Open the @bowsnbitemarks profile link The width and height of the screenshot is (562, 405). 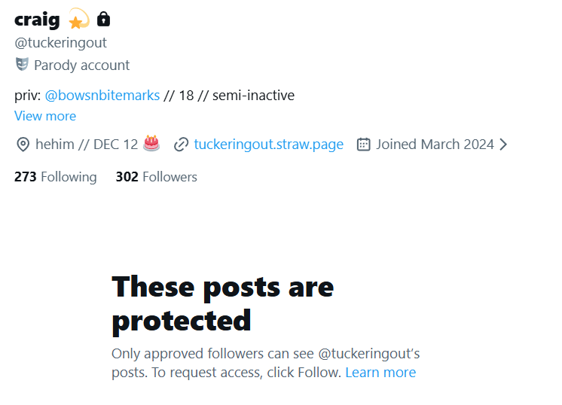(x=102, y=96)
